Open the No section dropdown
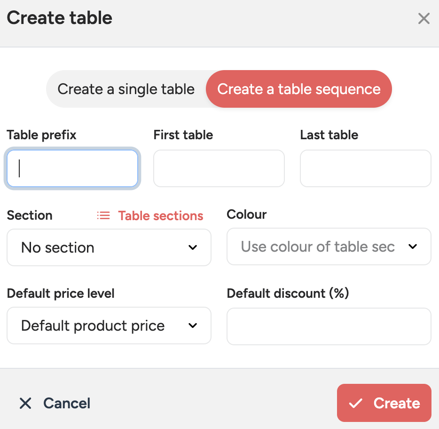The width and height of the screenshot is (439, 429). point(94,247)
